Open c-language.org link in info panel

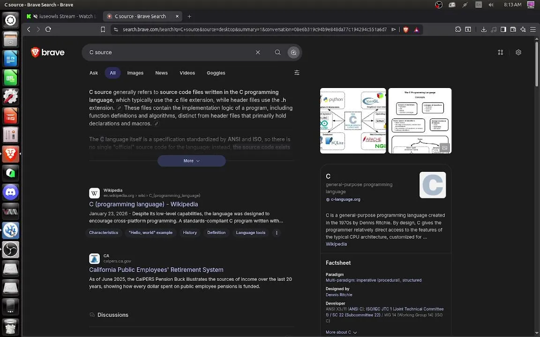345,199
